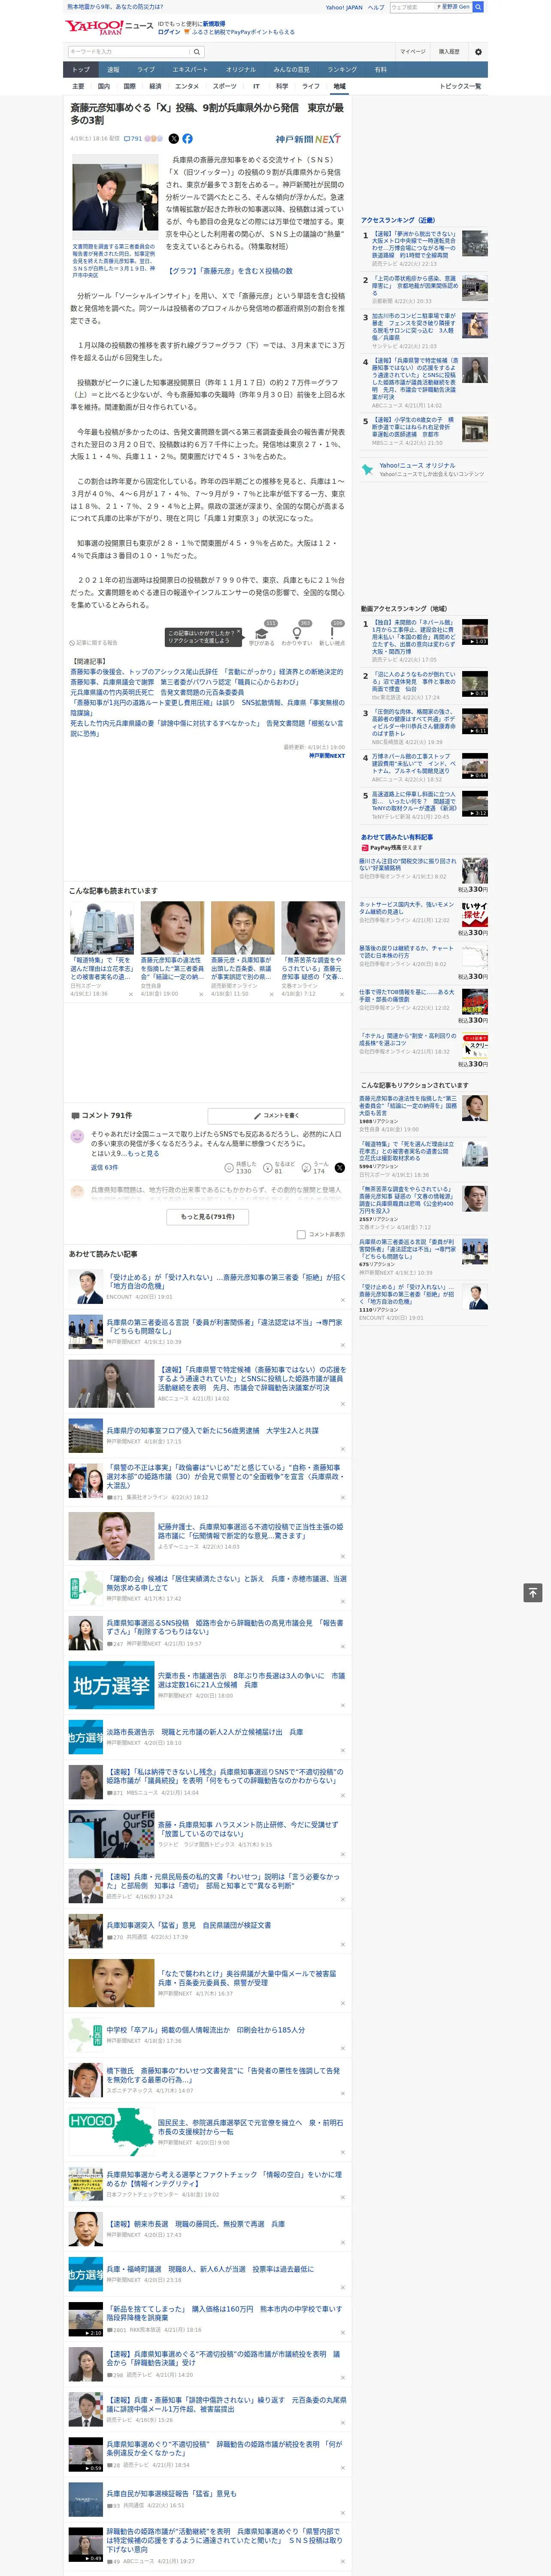Click the ウェブ検索 input at top
The image size is (551, 2576).
(412, 7)
